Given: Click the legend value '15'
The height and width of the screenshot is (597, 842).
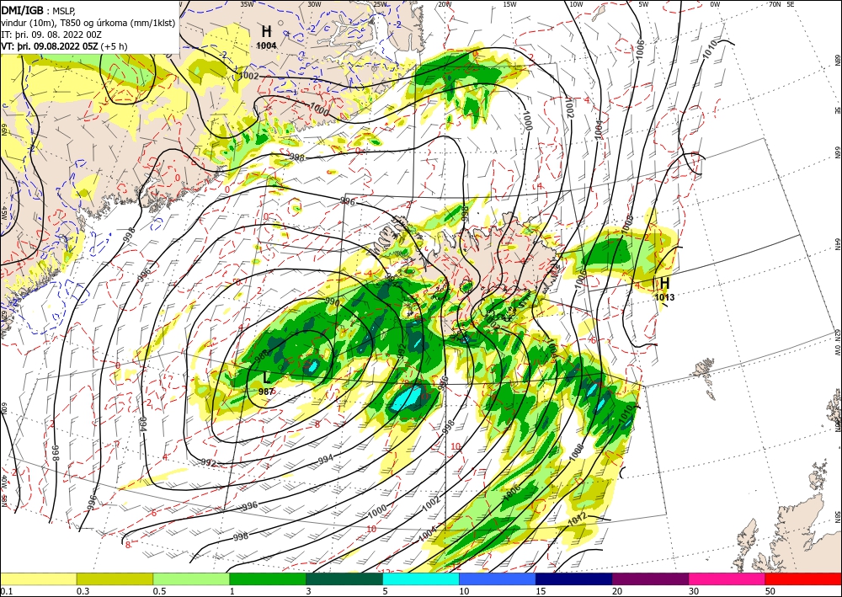Looking at the screenshot, I should point(541,591).
